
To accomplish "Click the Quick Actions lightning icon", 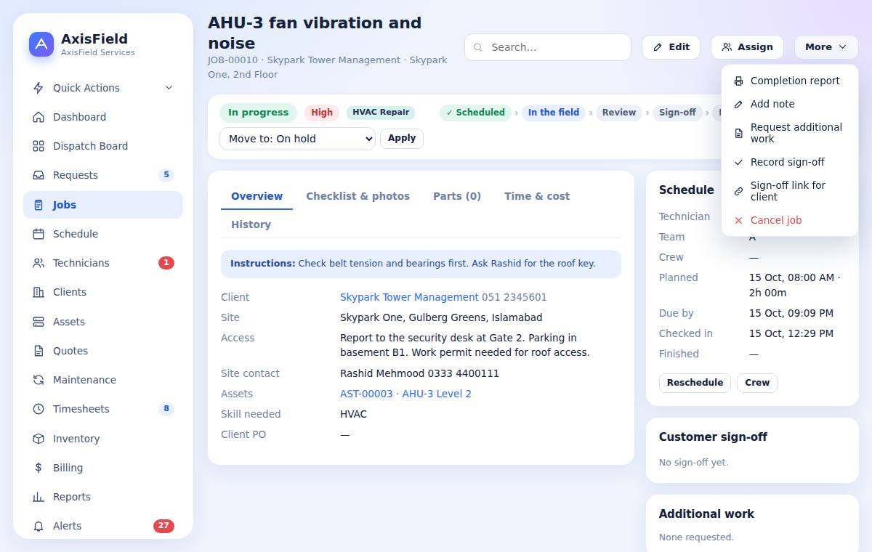I will pos(39,88).
